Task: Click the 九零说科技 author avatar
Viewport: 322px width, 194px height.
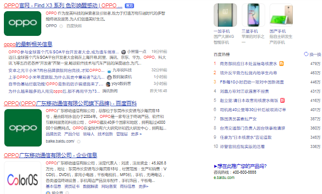Action: 109,71
